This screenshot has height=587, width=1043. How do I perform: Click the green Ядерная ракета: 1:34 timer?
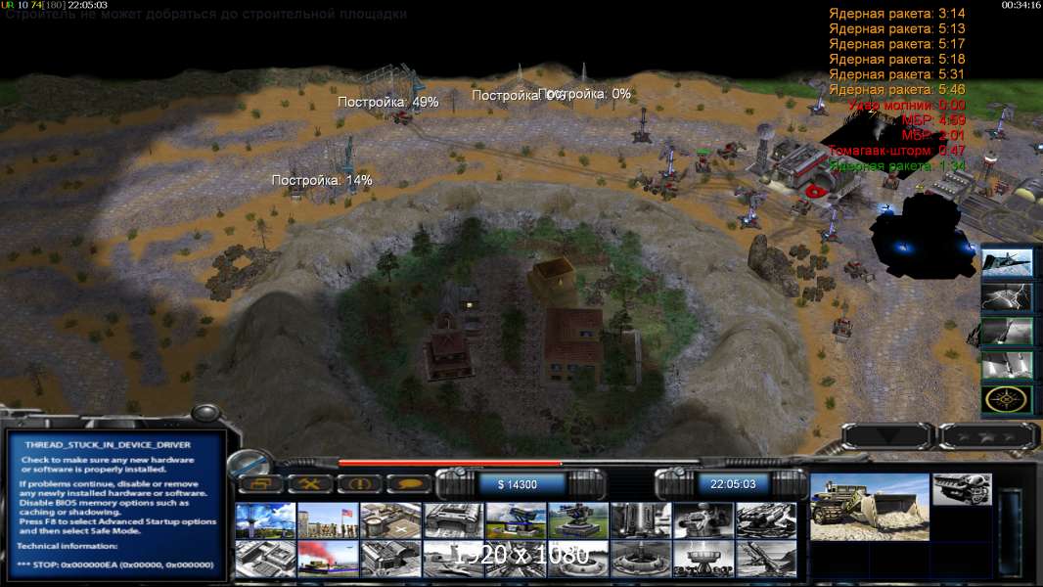pos(896,166)
